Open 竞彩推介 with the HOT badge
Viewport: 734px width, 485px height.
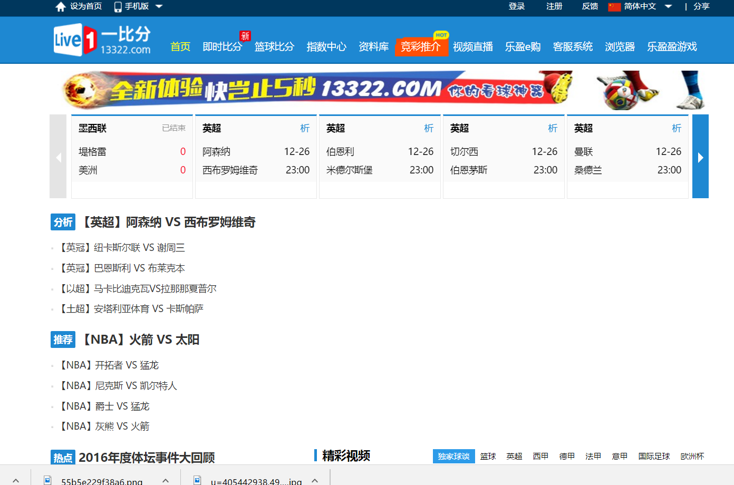[421, 46]
